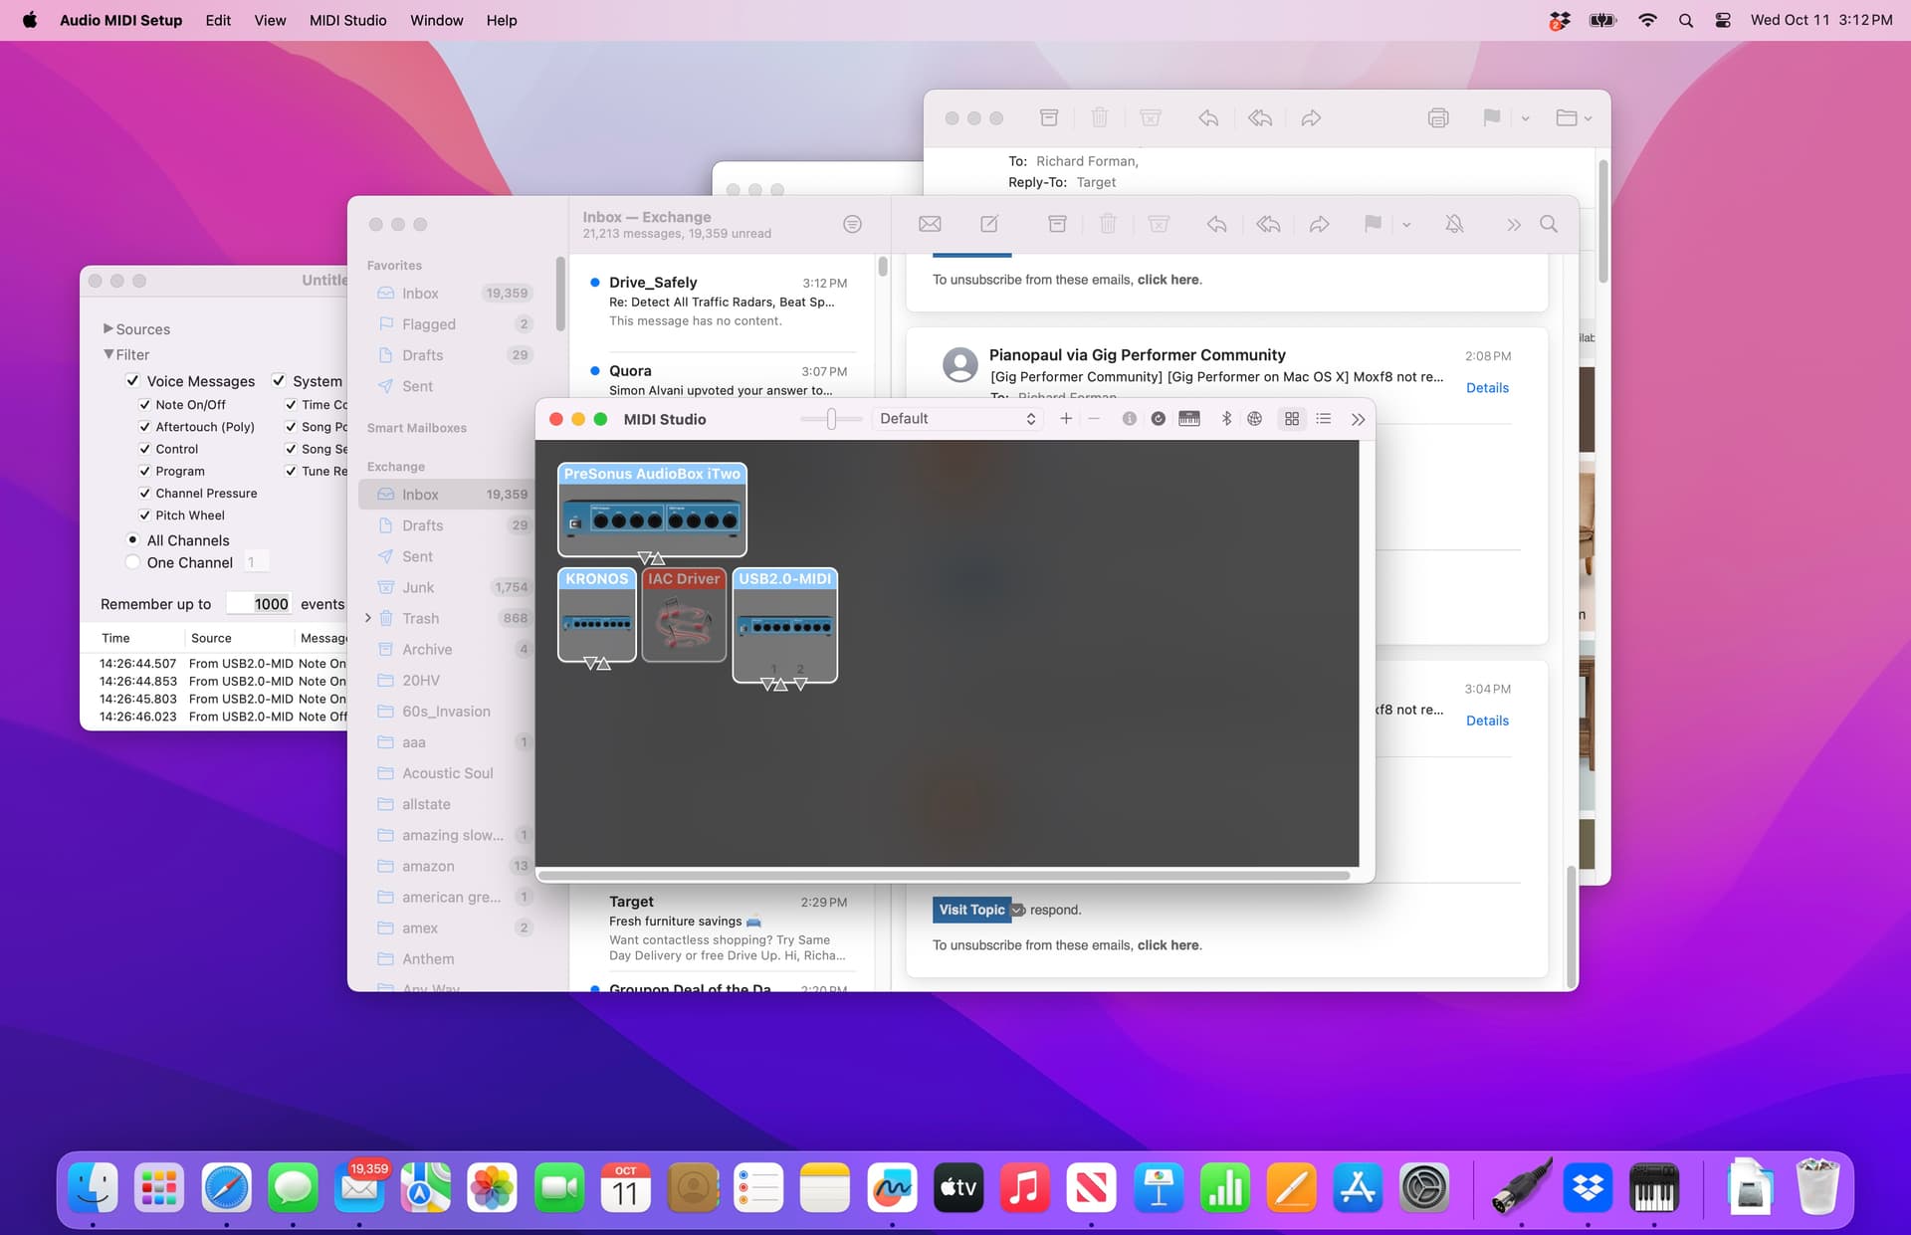Rescan MIDI devices in MIDI Studio toolbar
The image size is (1911, 1235).
pyautogui.click(x=1158, y=419)
